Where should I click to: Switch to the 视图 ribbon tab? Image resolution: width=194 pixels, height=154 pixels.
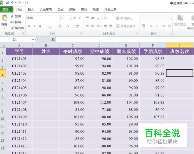tap(96, 10)
